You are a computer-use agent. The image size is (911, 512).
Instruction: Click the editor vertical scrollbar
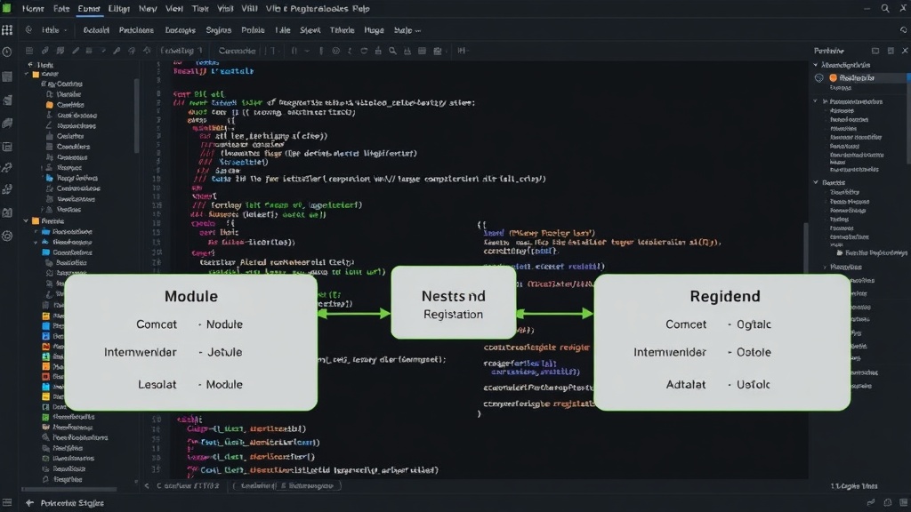click(x=805, y=247)
